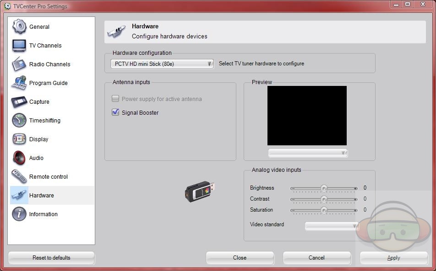This screenshot has width=436, height=271.
Task: Expand the Video standard dropdown
Action: coord(332,226)
